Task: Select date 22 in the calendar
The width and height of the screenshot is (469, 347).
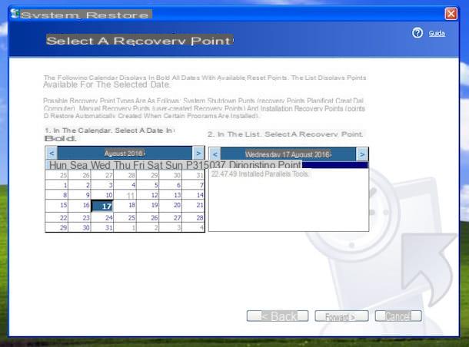Action: (x=57, y=217)
